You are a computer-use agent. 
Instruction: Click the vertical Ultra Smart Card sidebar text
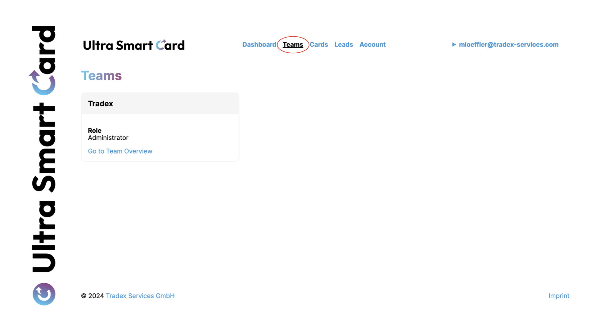(44, 186)
